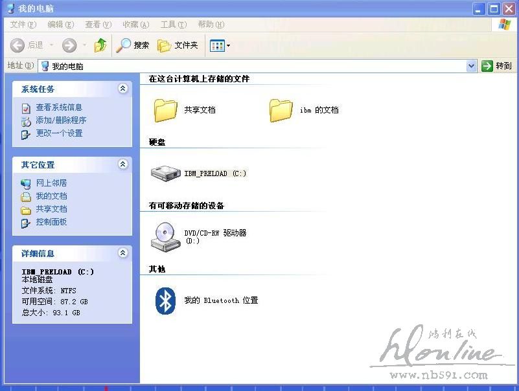Toggle the Folders pane button
Image resolution: width=519 pixels, height=391 pixels.
[x=178, y=45]
